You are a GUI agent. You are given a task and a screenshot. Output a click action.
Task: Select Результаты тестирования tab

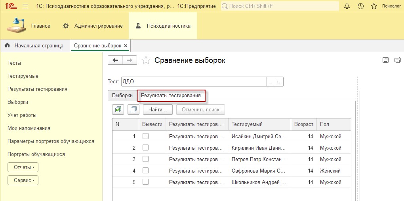(171, 96)
